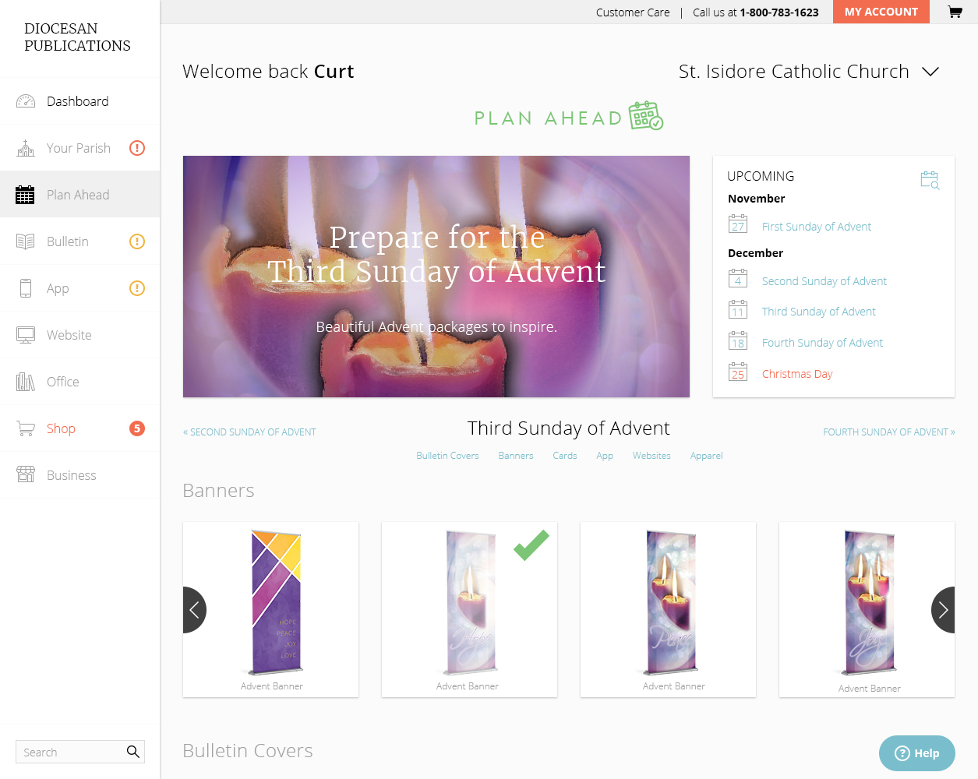Viewport: 978px width, 779px height.
Task: Click the Search input field
Action: pyautogui.click(x=70, y=752)
